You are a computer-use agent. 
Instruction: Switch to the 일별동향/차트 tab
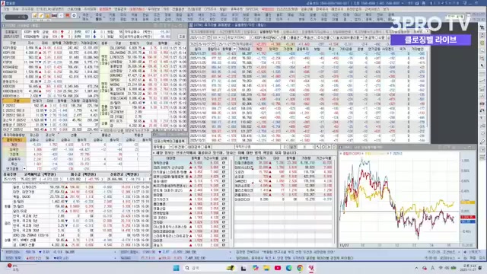(269, 32)
